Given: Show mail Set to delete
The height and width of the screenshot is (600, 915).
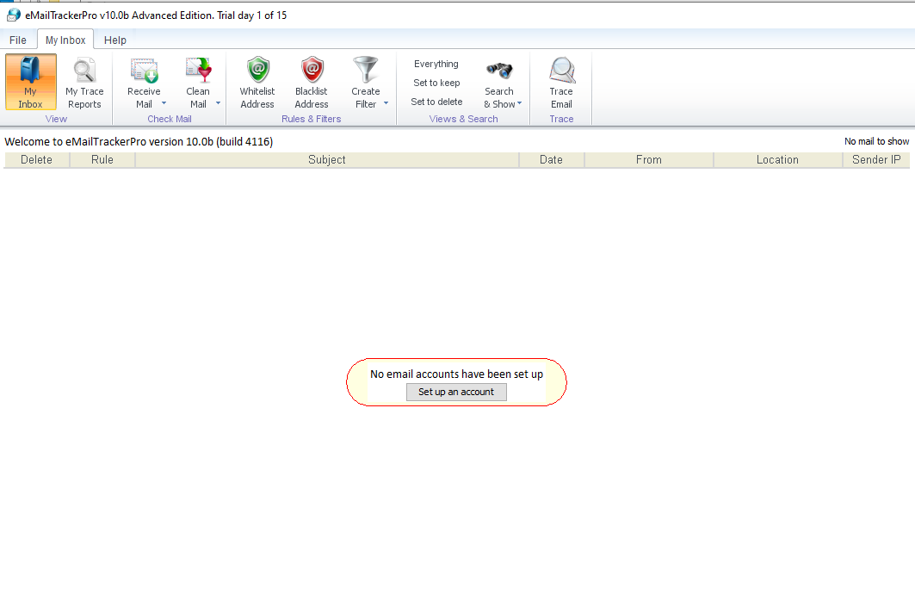Looking at the screenshot, I should 436,102.
